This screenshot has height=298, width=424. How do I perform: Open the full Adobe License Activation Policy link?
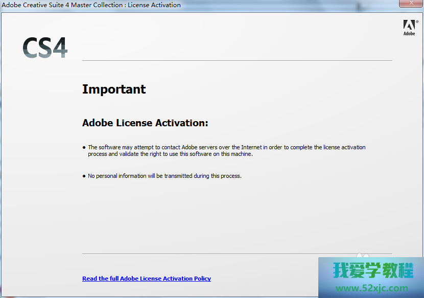click(147, 279)
